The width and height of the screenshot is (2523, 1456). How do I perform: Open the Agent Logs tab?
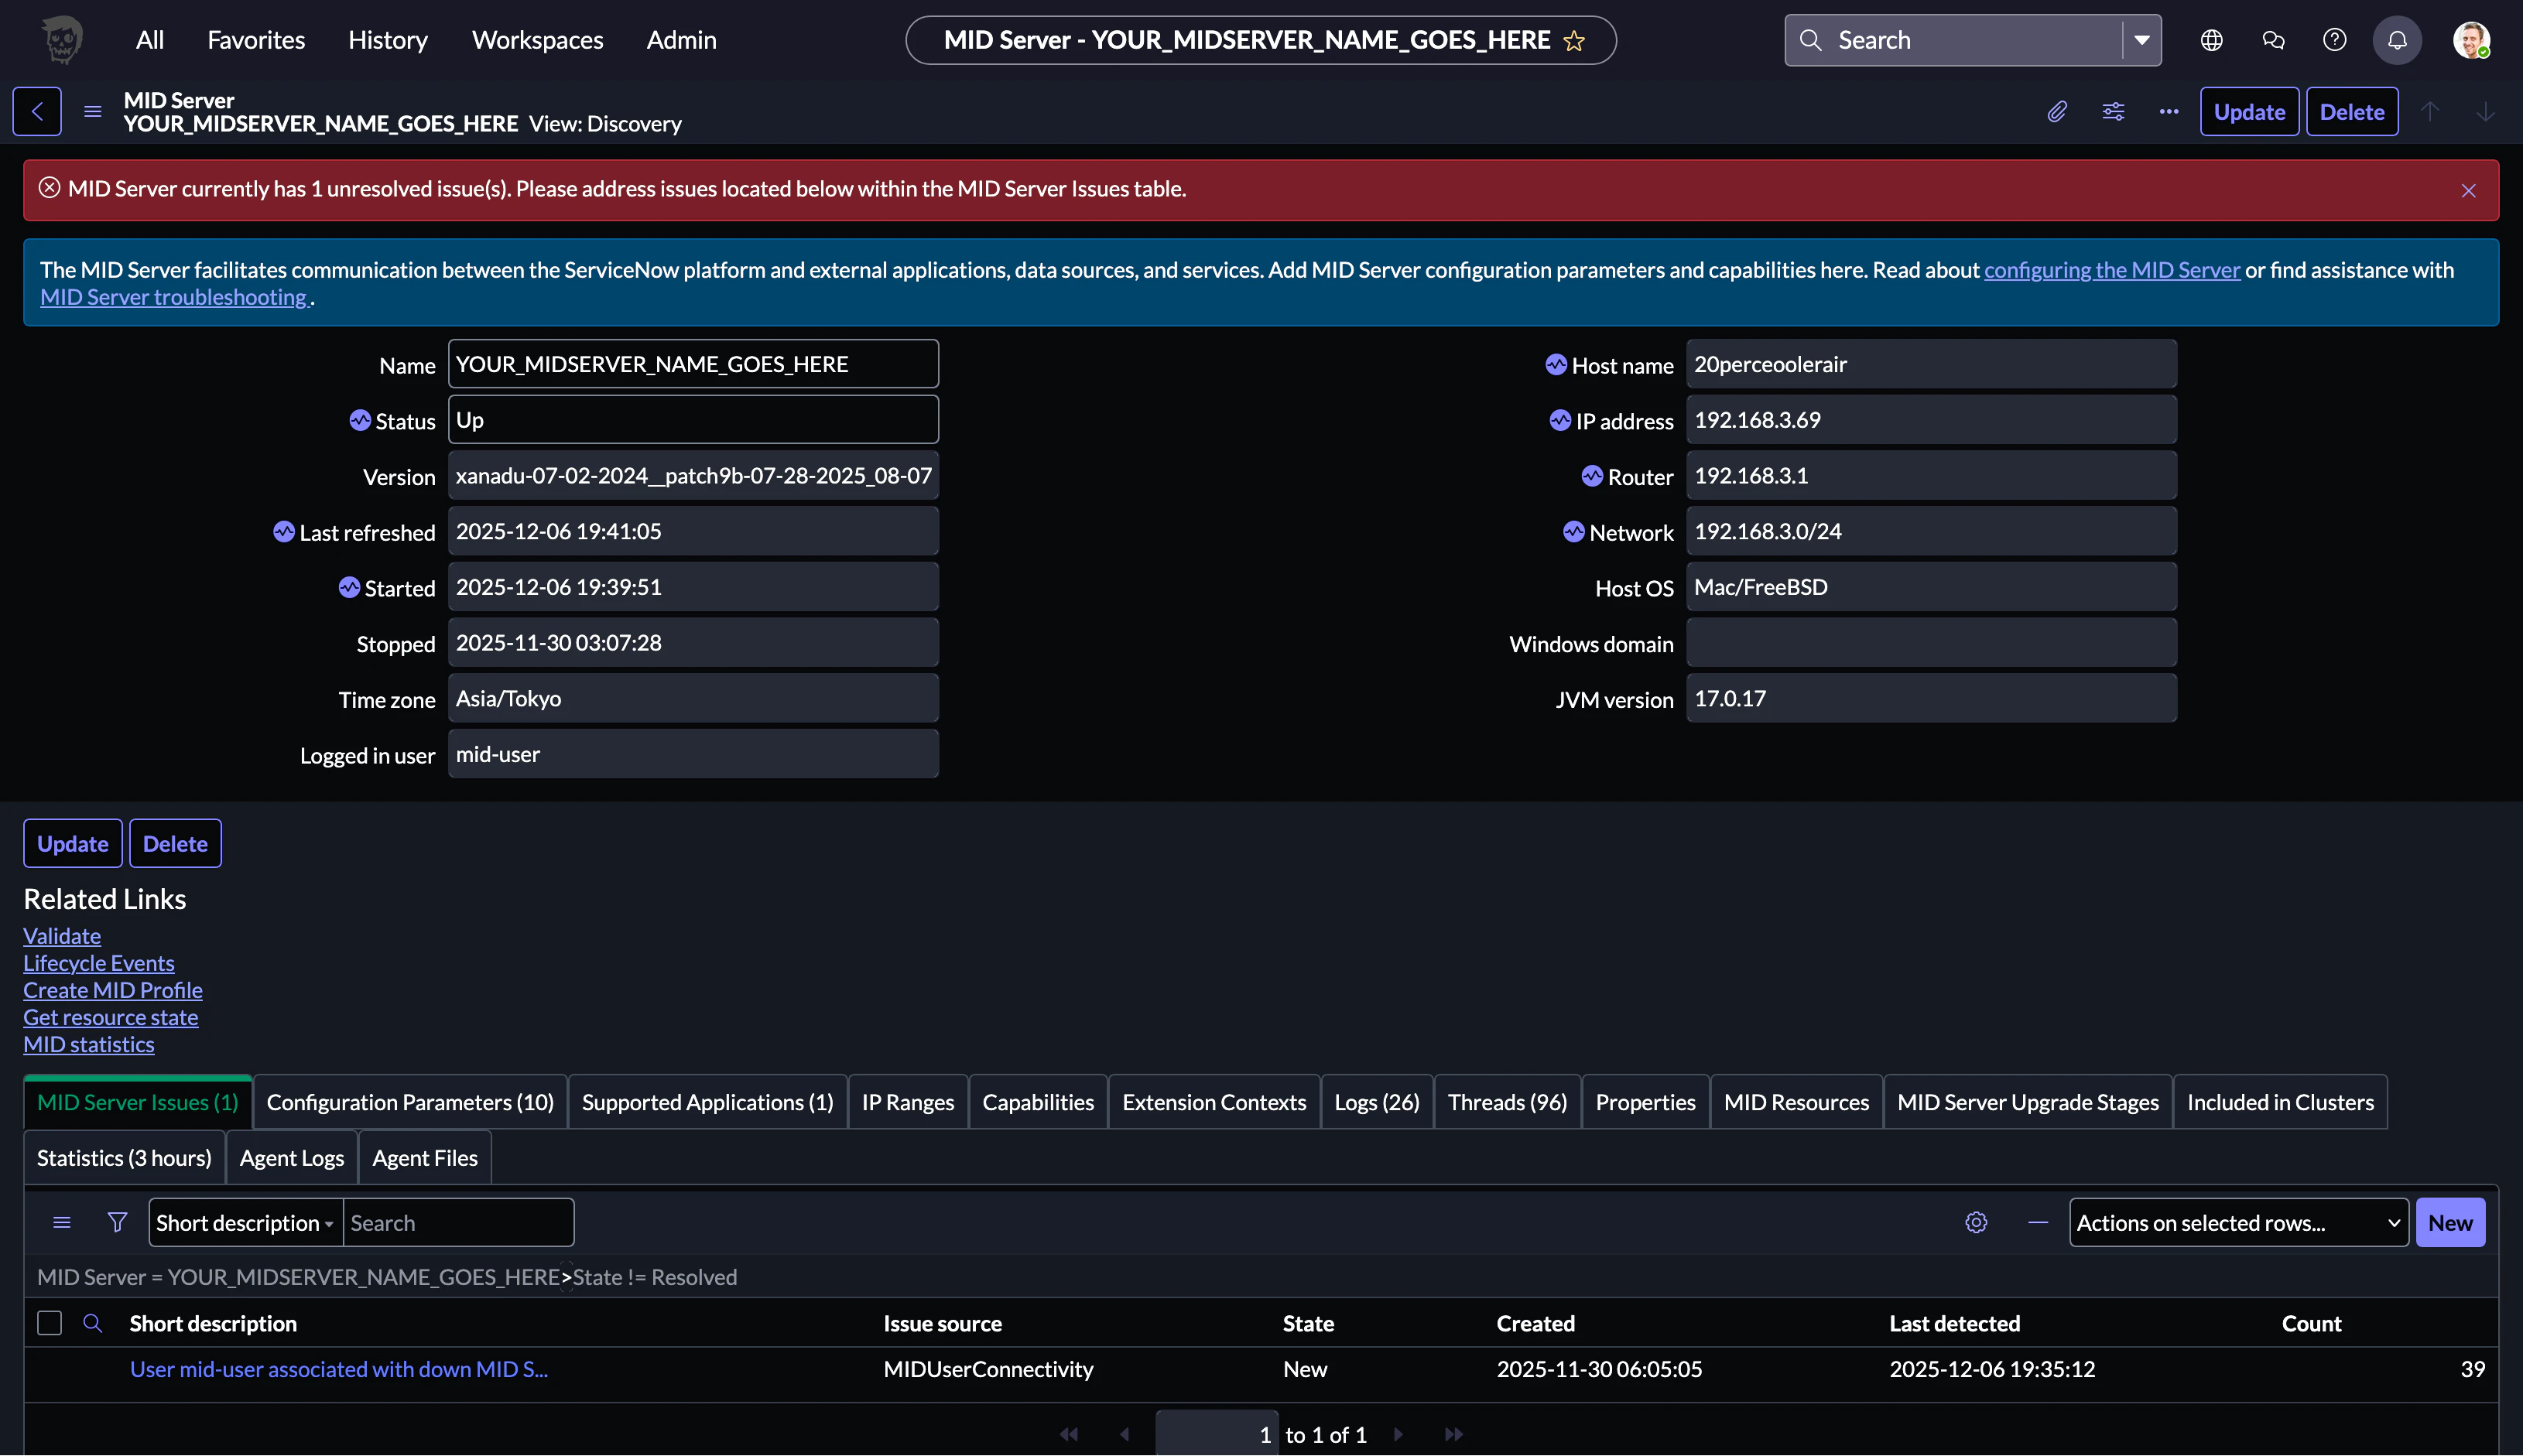(291, 1158)
